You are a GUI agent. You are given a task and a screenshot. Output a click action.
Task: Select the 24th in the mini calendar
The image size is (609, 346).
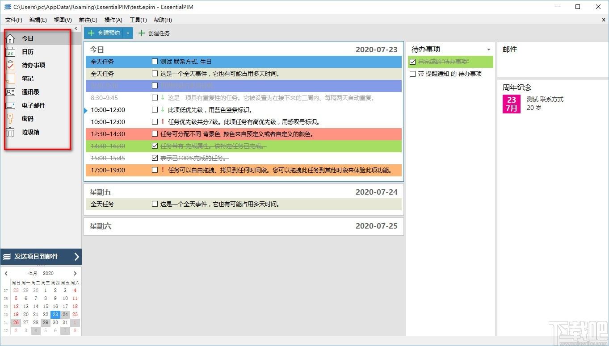coord(65,314)
